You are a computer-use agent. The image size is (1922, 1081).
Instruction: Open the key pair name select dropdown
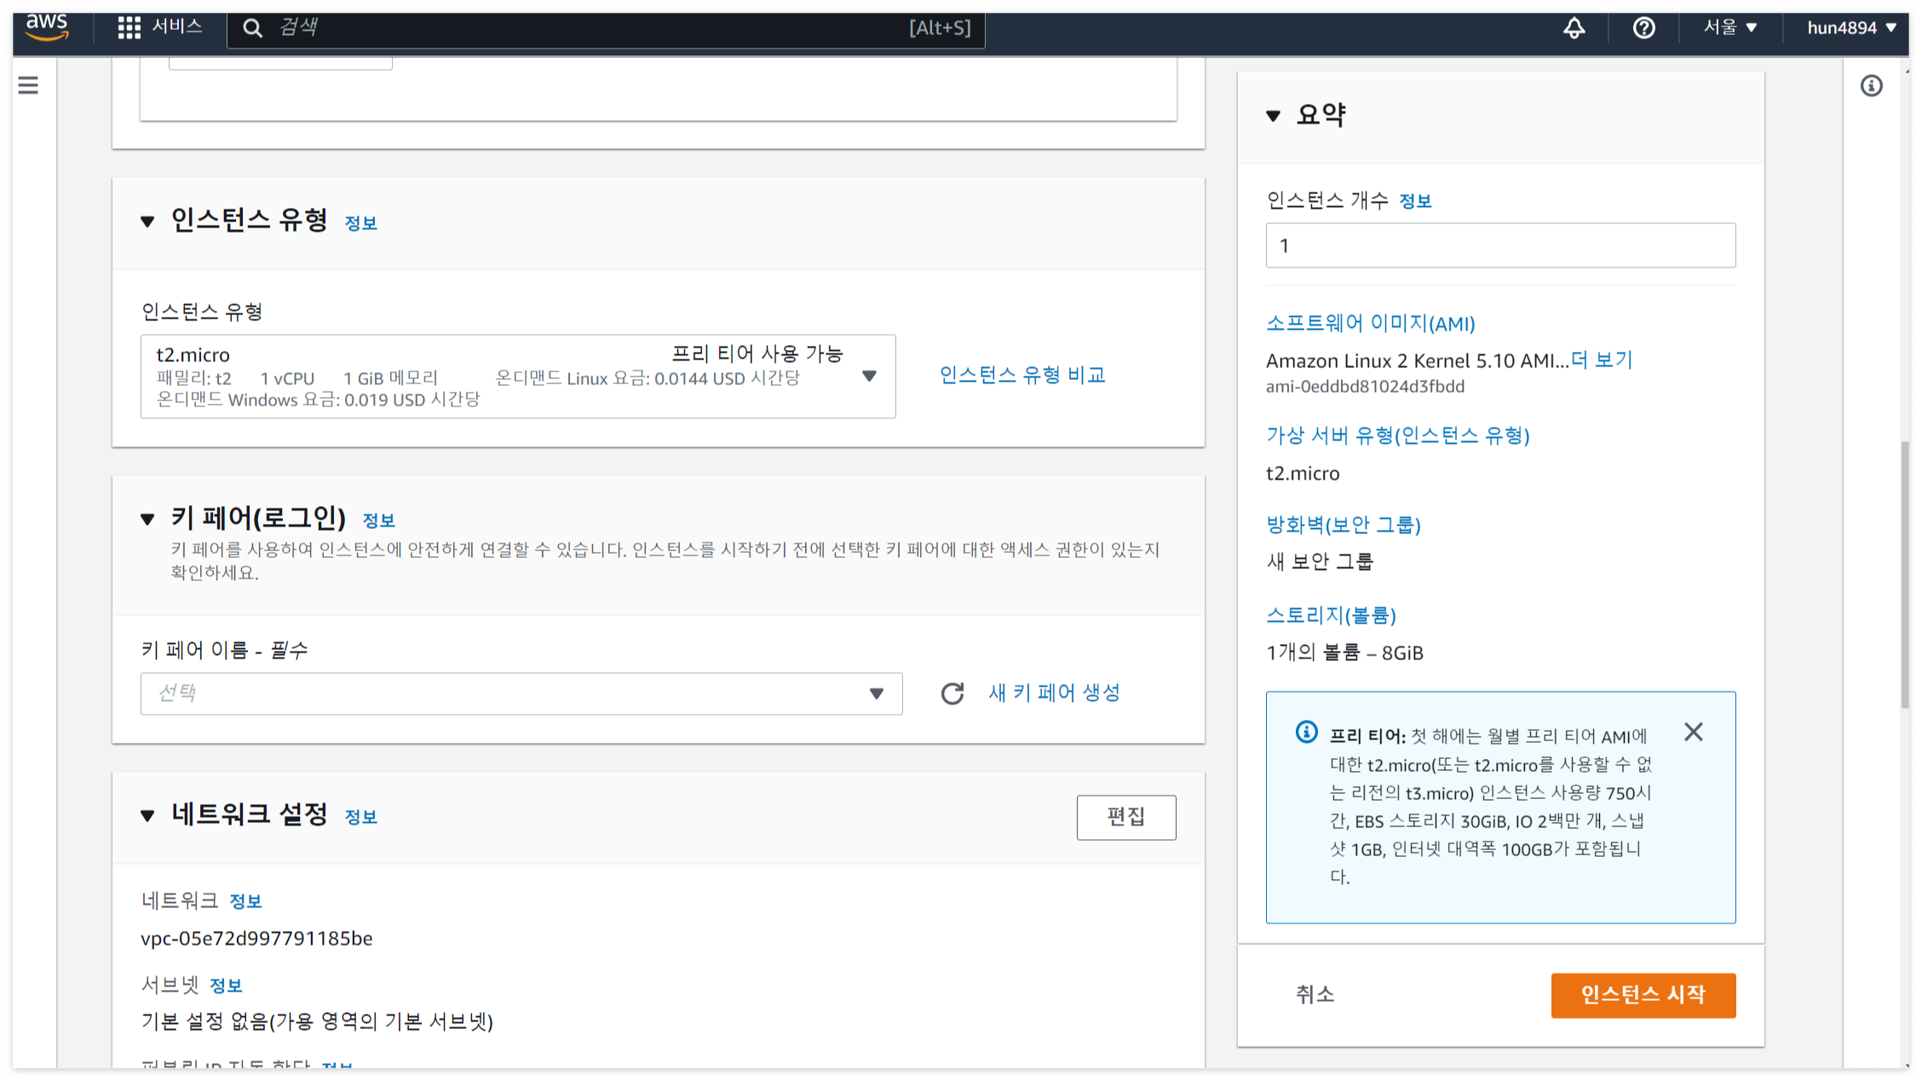click(521, 693)
